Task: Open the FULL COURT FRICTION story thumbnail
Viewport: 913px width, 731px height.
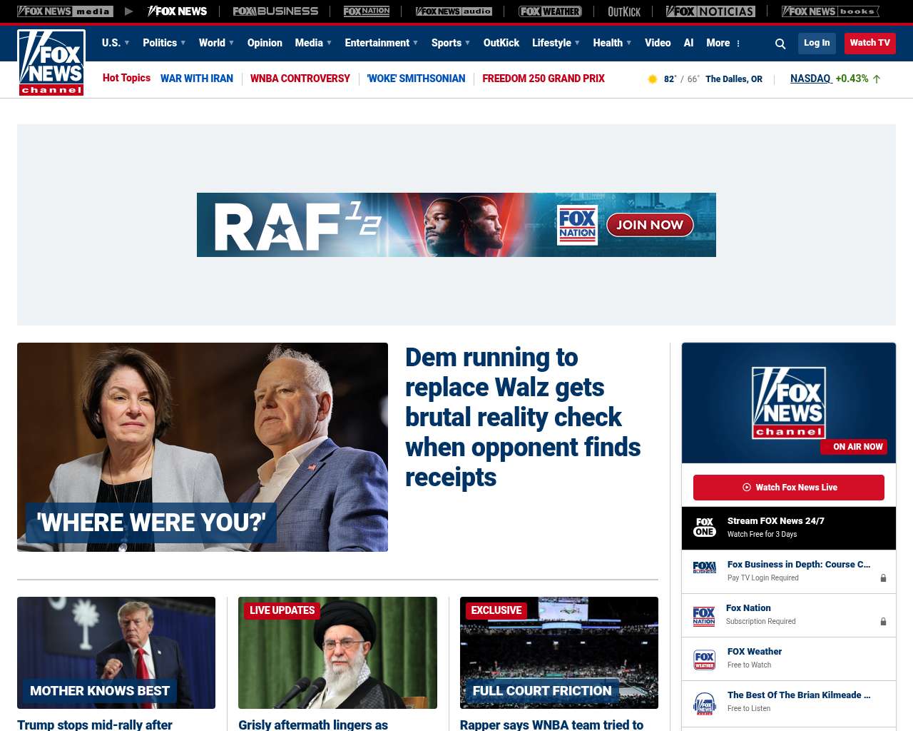Action: click(559, 652)
